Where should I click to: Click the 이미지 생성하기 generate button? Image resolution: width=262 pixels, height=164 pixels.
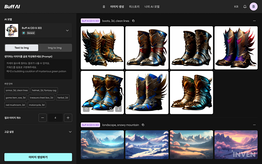tap(38, 157)
